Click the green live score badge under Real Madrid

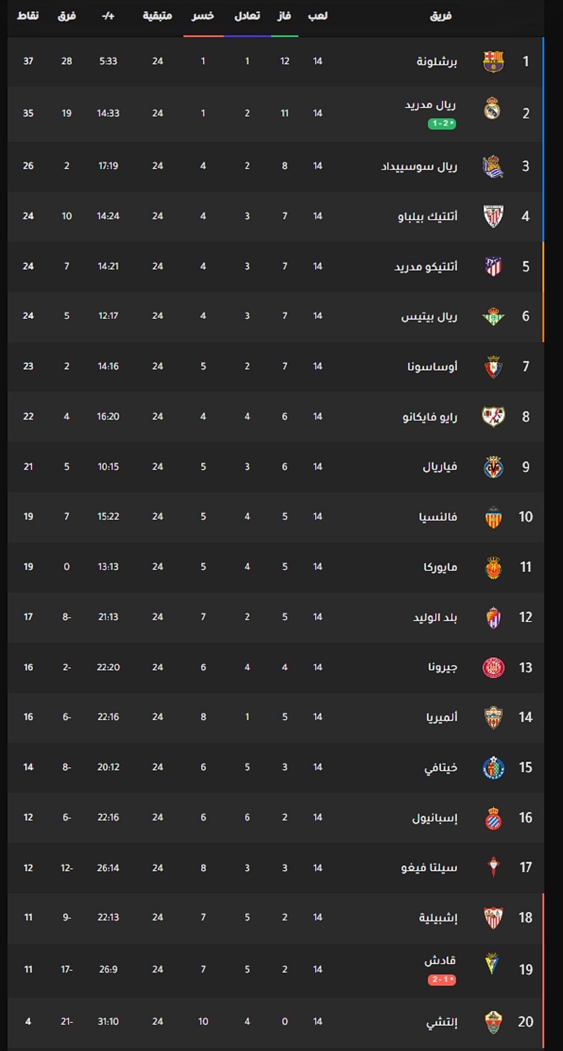point(442,124)
